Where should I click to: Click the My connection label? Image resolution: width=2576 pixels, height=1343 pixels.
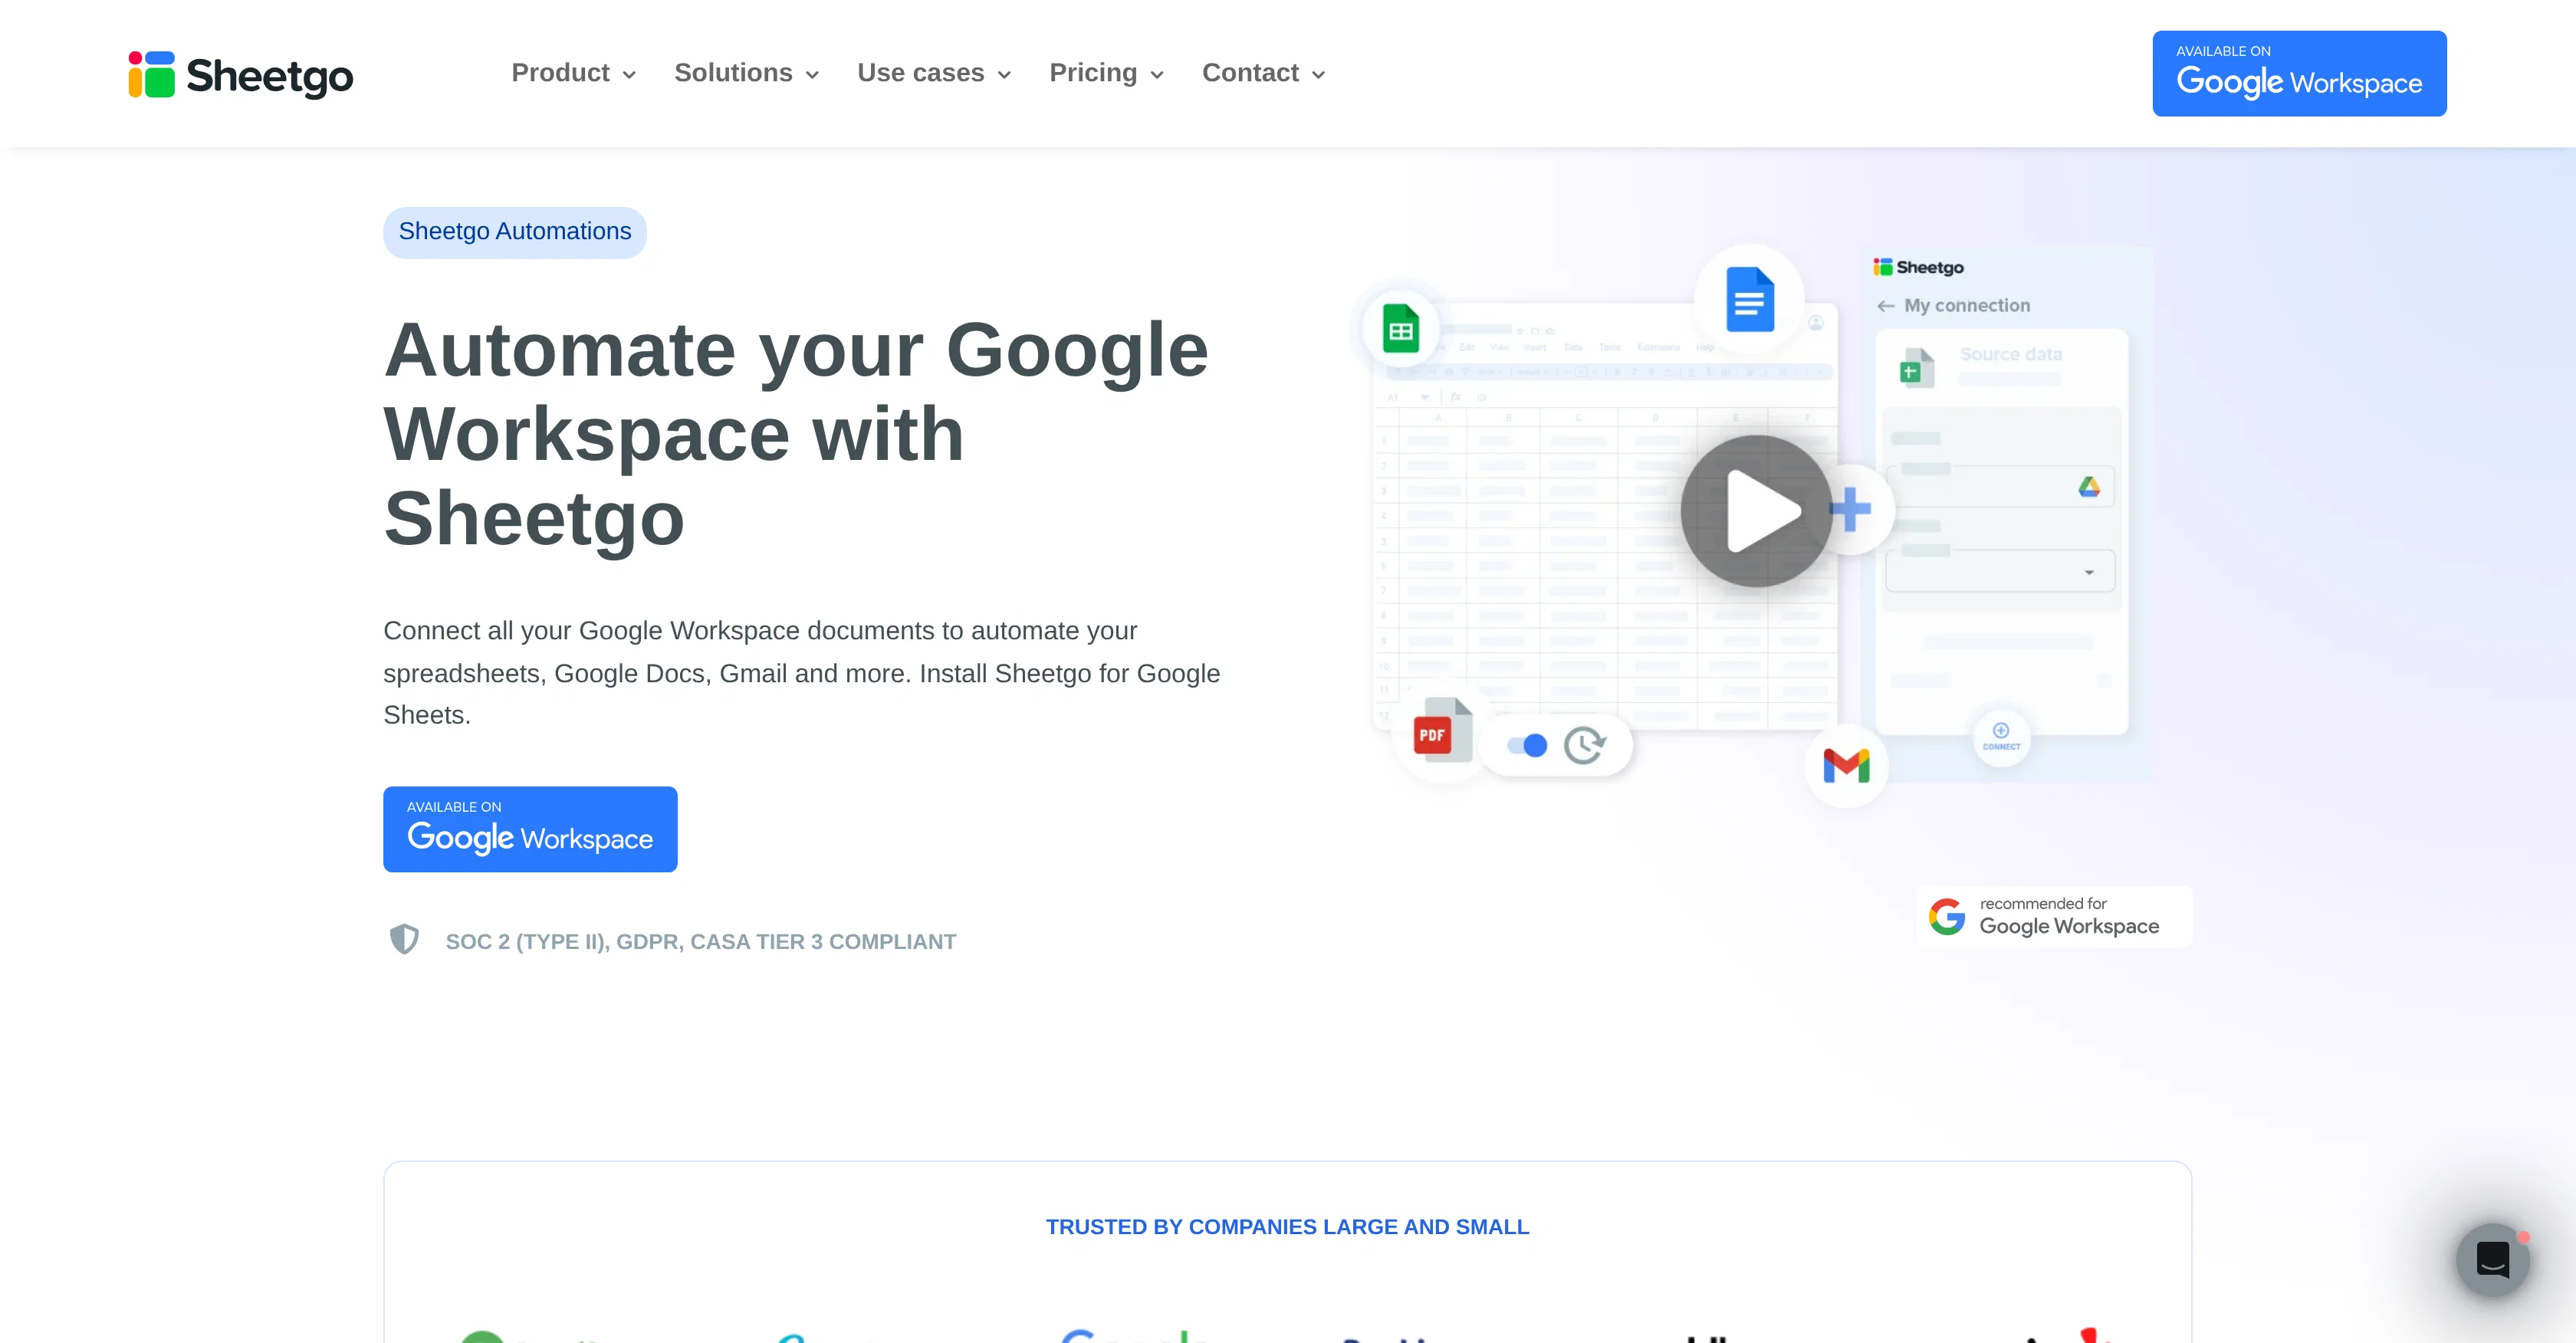pos(1967,306)
